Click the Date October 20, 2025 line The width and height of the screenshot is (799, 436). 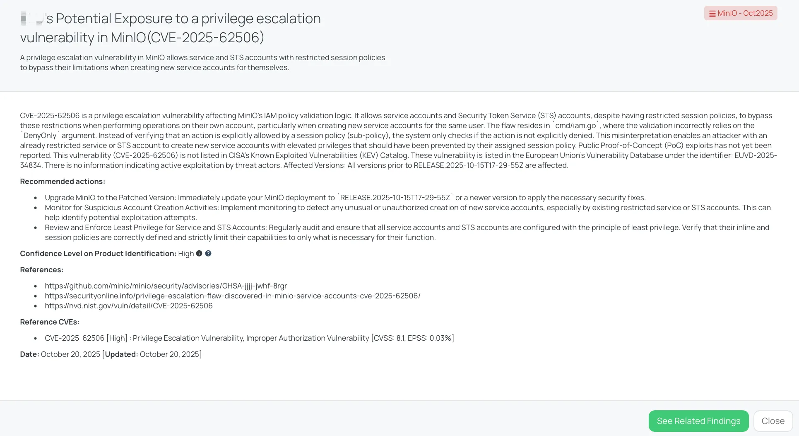(111, 354)
